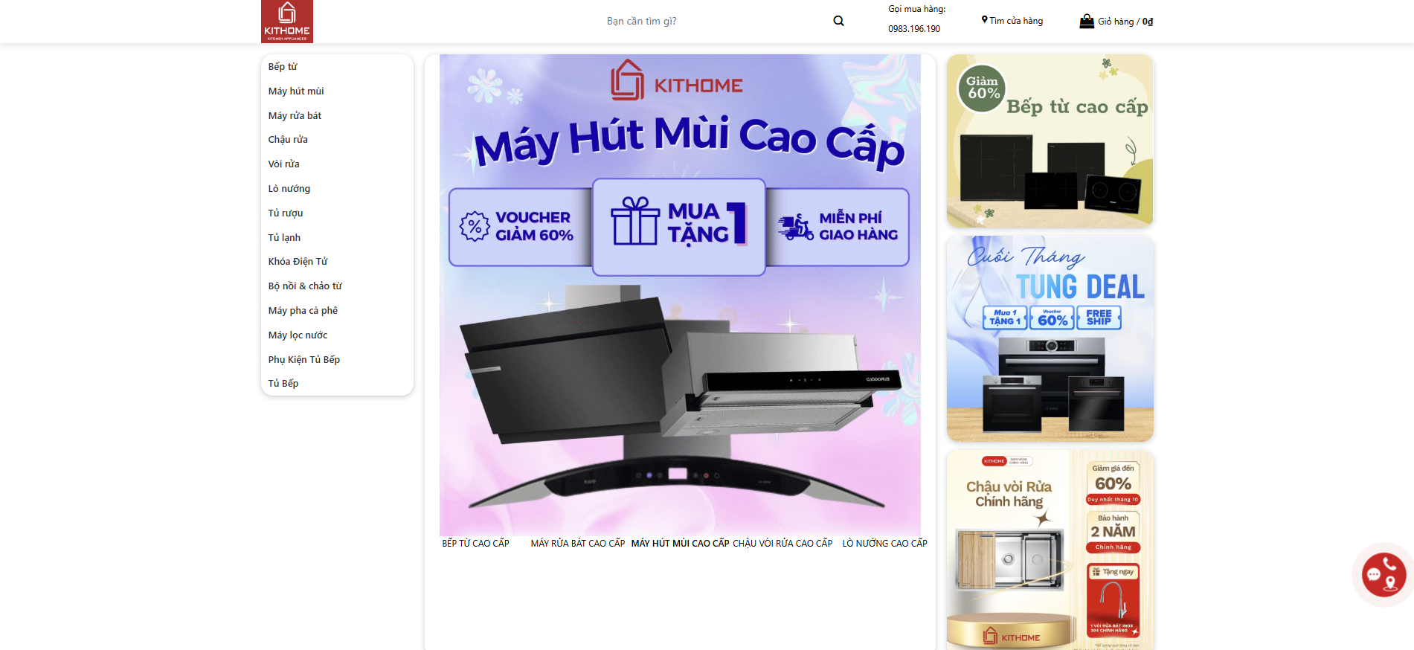Image resolution: width=1414 pixels, height=650 pixels.
Task: Open the 'Bếp từ cao cấp' promo banner
Action: pyautogui.click(x=1050, y=141)
